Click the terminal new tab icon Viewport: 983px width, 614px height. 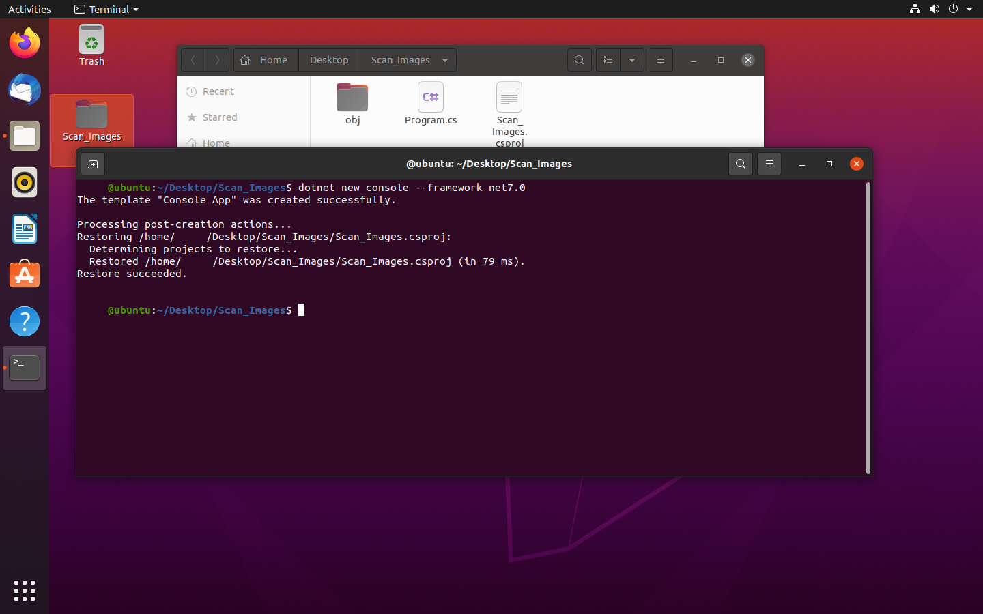coord(93,164)
